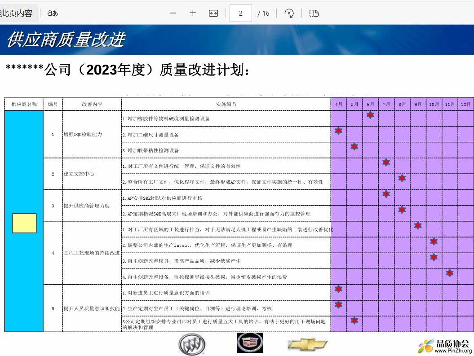Click the row 自主创新改善模具
This screenshot has width=474, height=356.
tap(226, 261)
